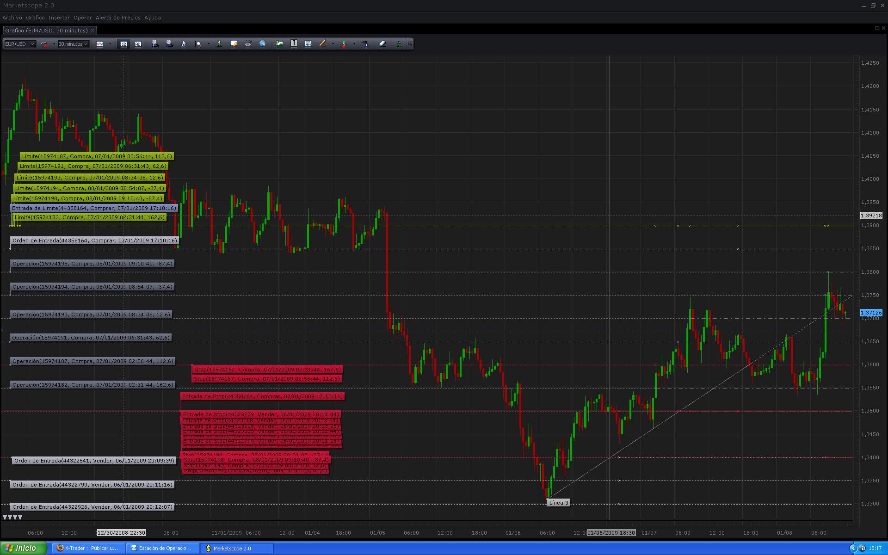Click the zoom out magnifier icon
Screen dimensions: 888x555
coord(169,43)
